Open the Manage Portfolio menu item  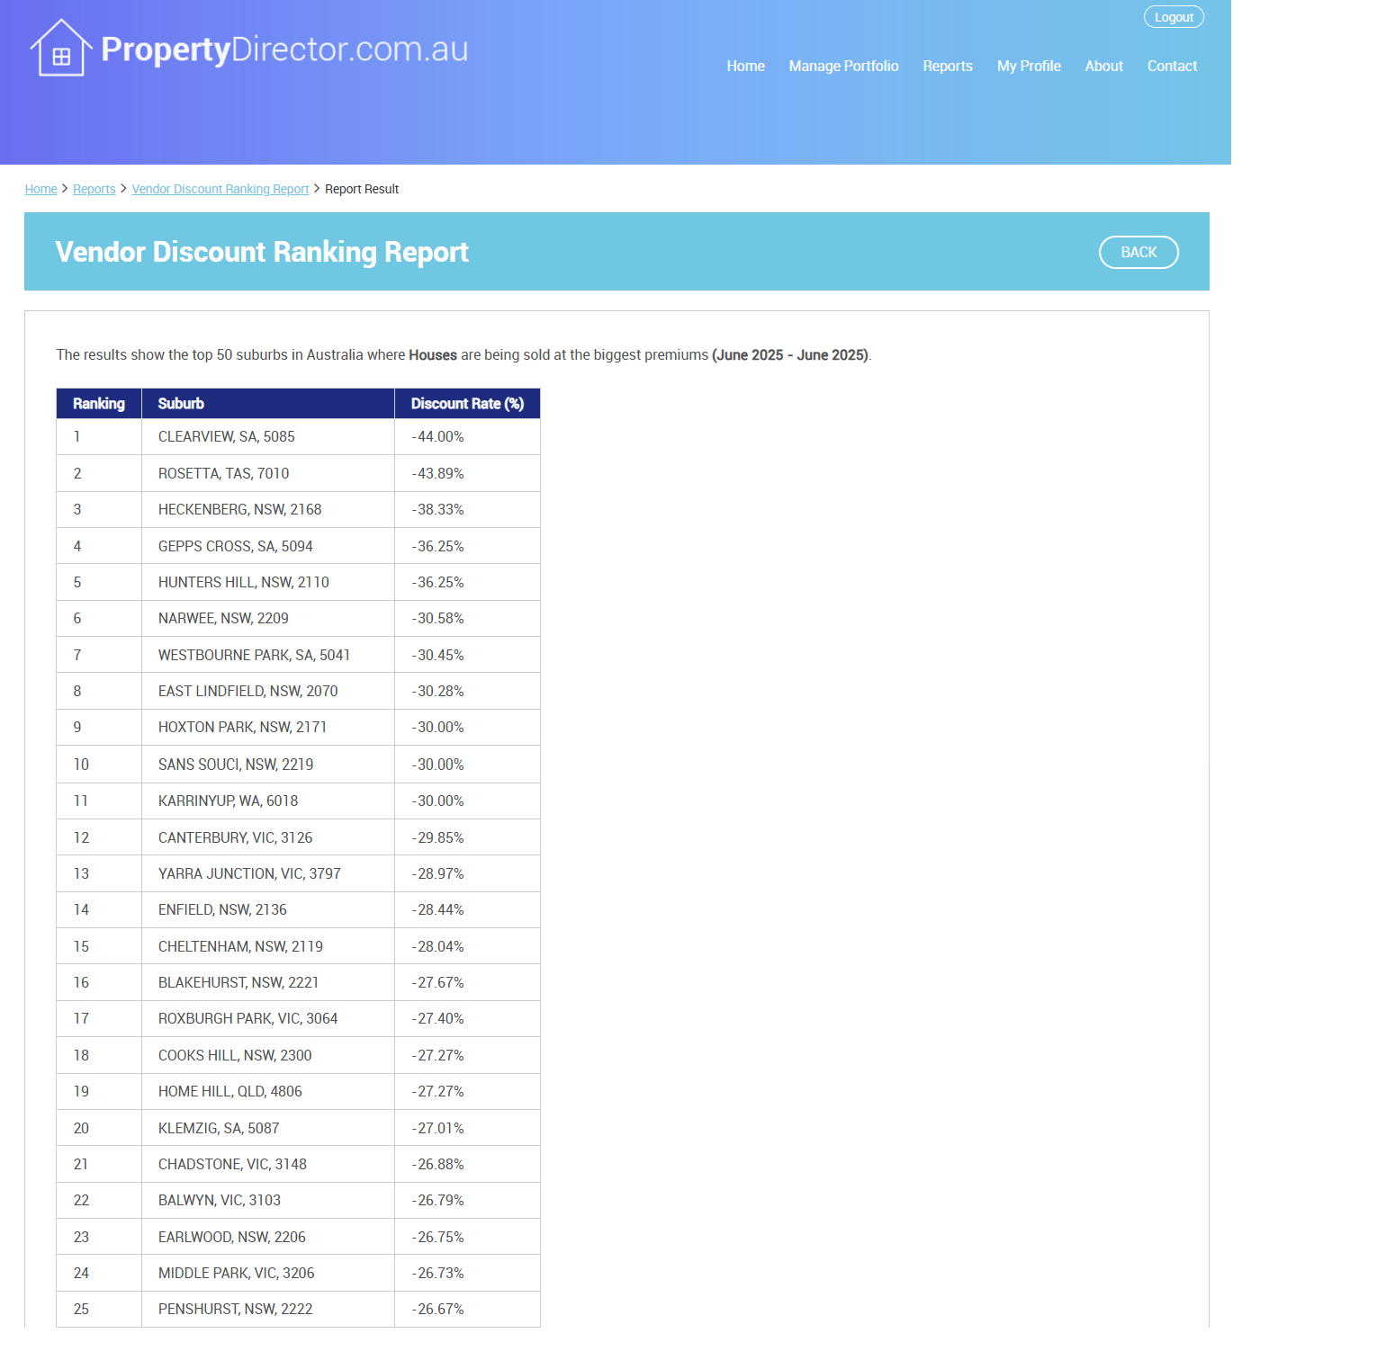tap(843, 66)
